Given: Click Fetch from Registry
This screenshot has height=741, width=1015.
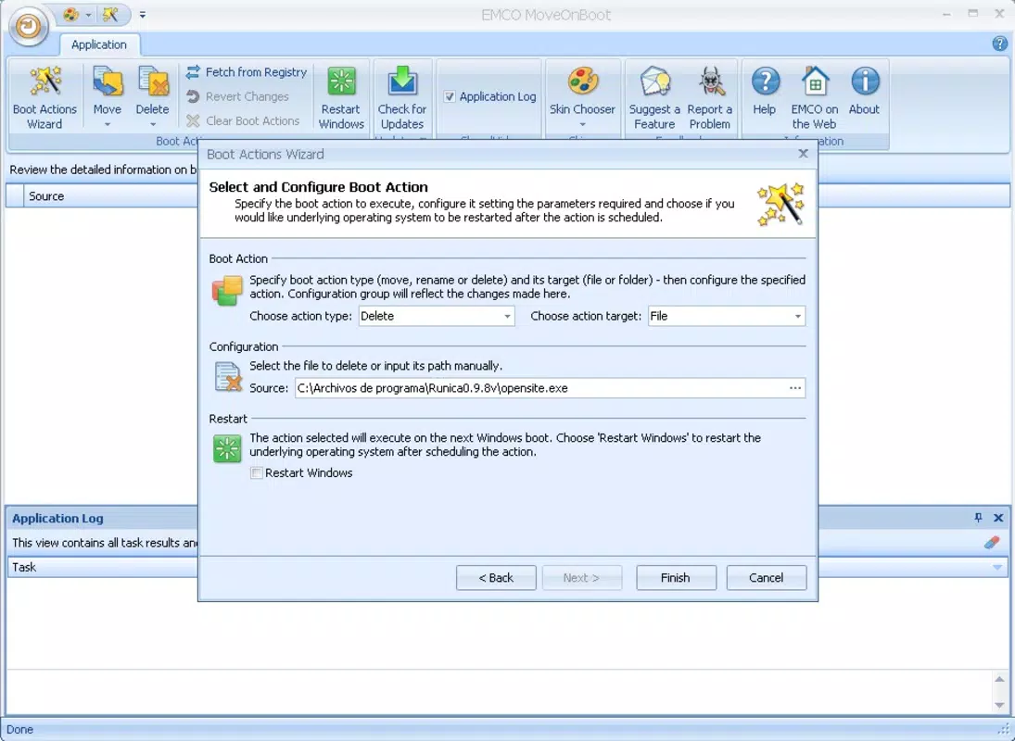Looking at the screenshot, I should tap(246, 71).
